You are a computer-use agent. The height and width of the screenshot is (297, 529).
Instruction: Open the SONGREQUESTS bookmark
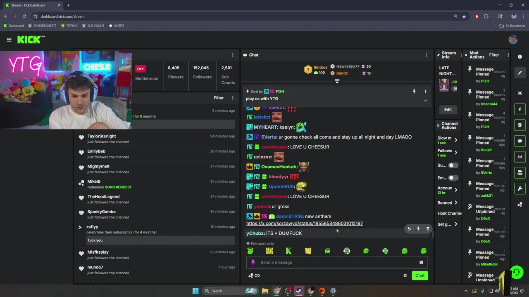point(42,26)
